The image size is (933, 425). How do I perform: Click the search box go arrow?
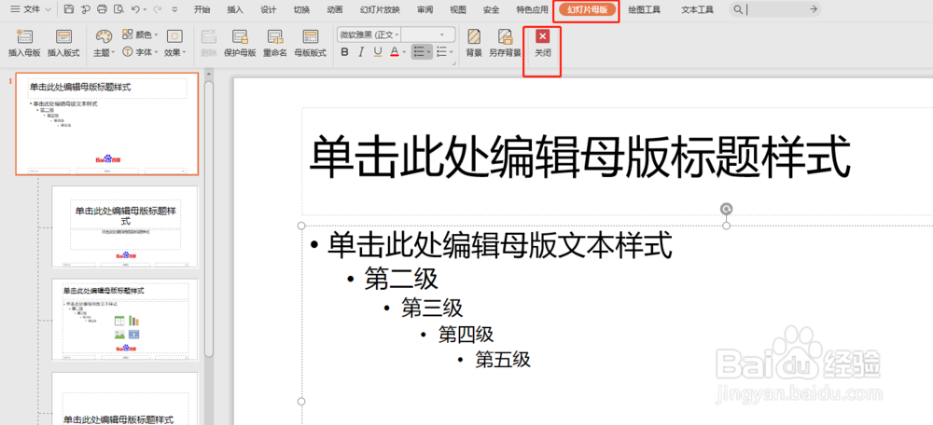tap(813, 9)
